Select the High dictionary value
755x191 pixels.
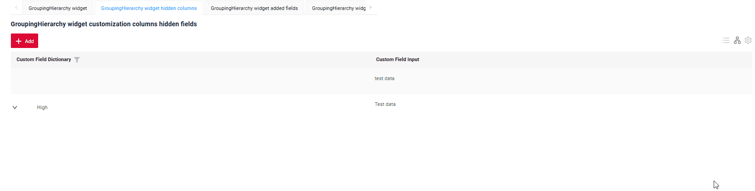[x=42, y=108]
